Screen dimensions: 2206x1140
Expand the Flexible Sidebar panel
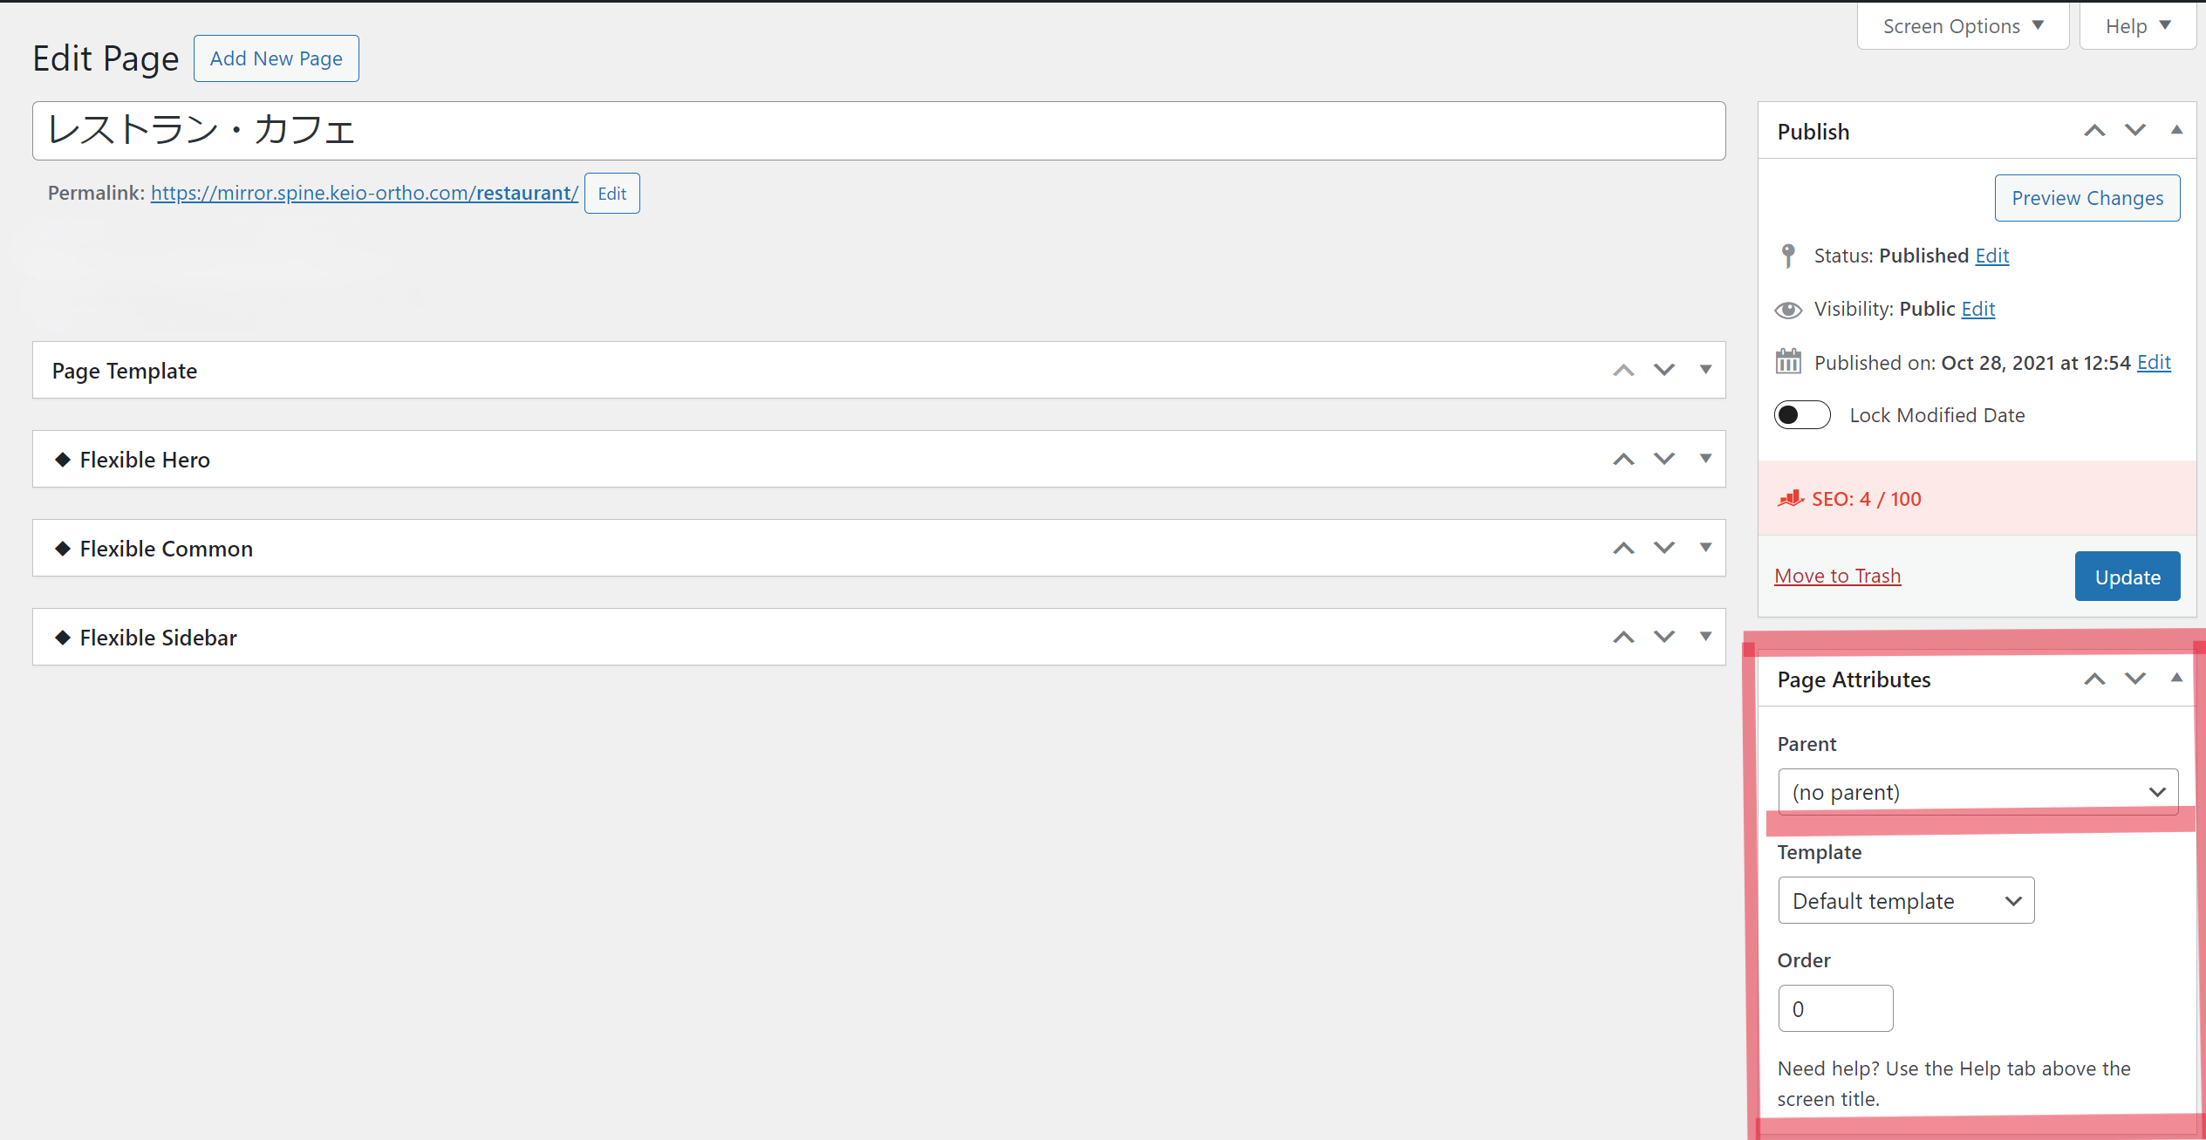[x=1705, y=637]
